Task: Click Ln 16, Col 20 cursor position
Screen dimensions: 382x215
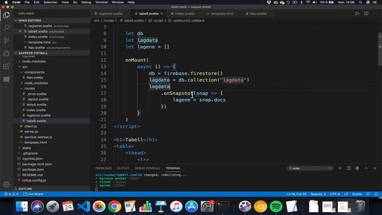Action: 296,194
